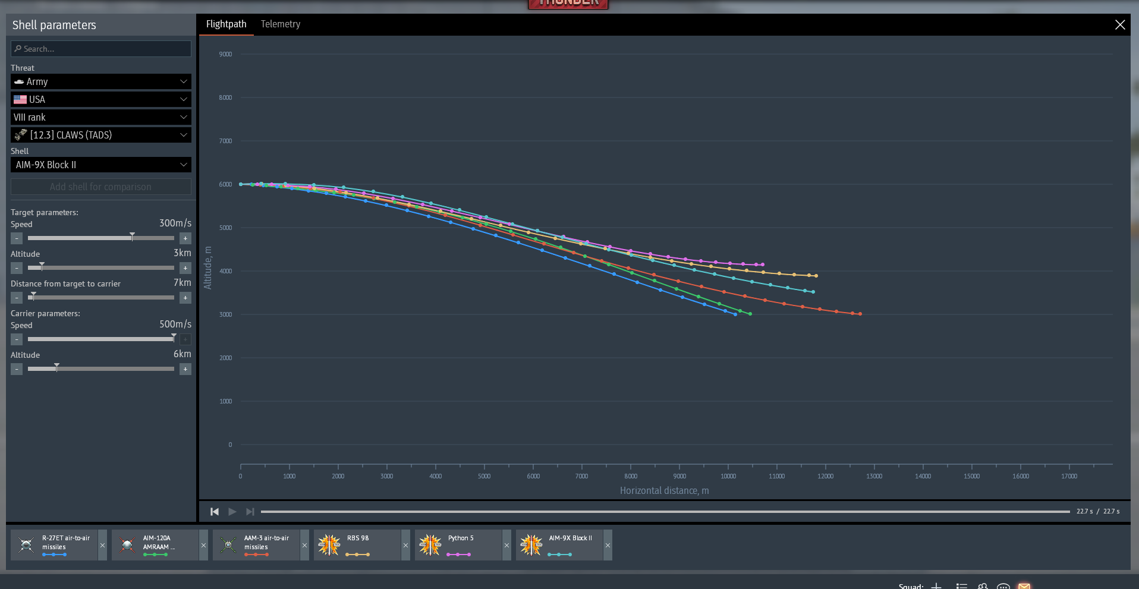Image resolution: width=1139 pixels, height=589 pixels.
Task: Skip playback to the end
Action: pyautogui.click(x=250, y=512)
